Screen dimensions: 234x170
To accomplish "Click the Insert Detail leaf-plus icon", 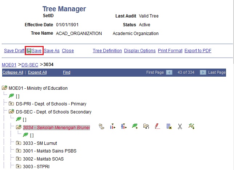I will [x=135, y=126].
